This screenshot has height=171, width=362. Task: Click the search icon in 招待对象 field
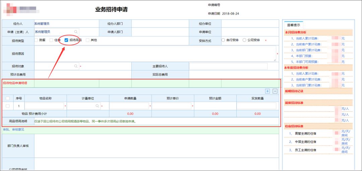click(x=76, y=66)
